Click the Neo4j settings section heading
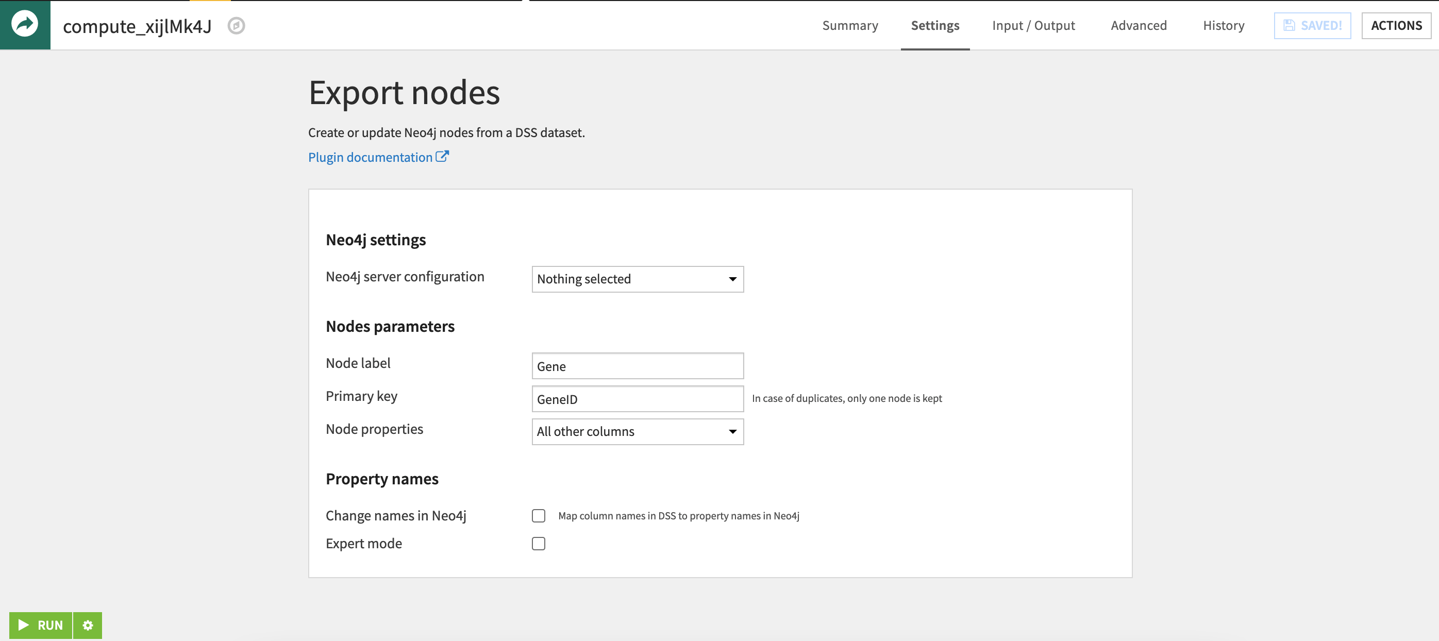Screen dimensions: 1439x641 click(375, 240)
